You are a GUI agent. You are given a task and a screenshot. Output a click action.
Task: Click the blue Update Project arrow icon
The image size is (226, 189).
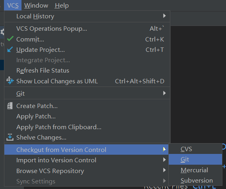10,49
